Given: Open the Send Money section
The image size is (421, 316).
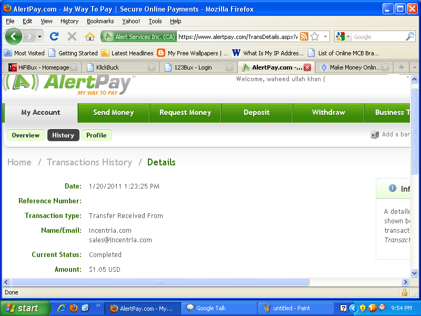Looking at the screenshot, I should 113,113.
